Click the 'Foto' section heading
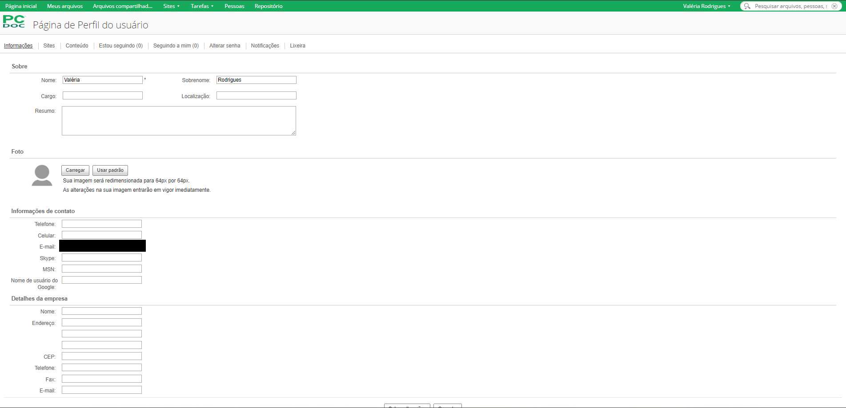This screenshot has width=846, height=408. coord(17,152)
